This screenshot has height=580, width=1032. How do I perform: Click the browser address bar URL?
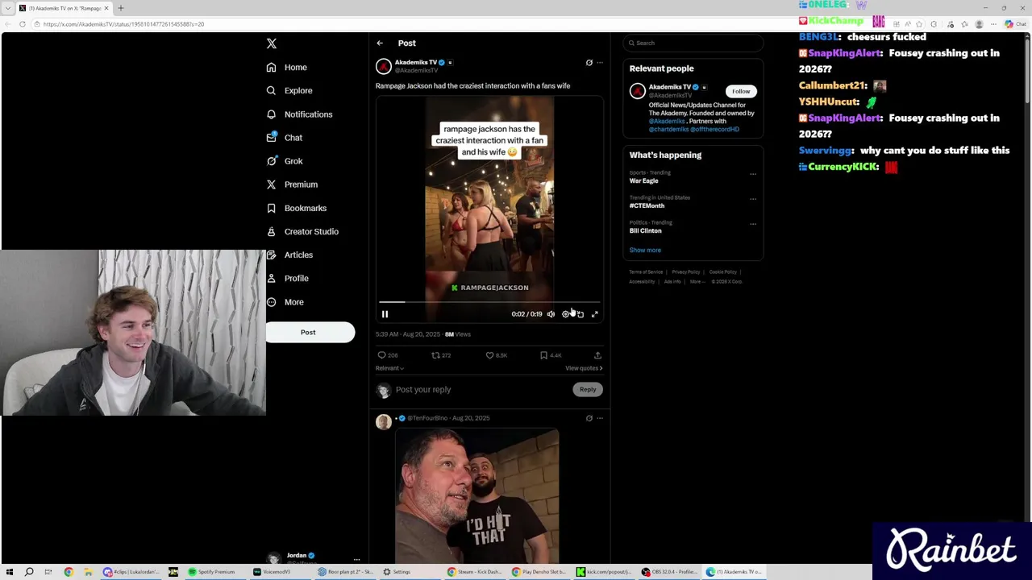pyautogui.click(x=123, y=24)
